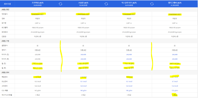Image resolution: width=198 pixels, height=98 pixels.
Task: Click 3 등급 under the 프리미엄 column
Action: 38,95
